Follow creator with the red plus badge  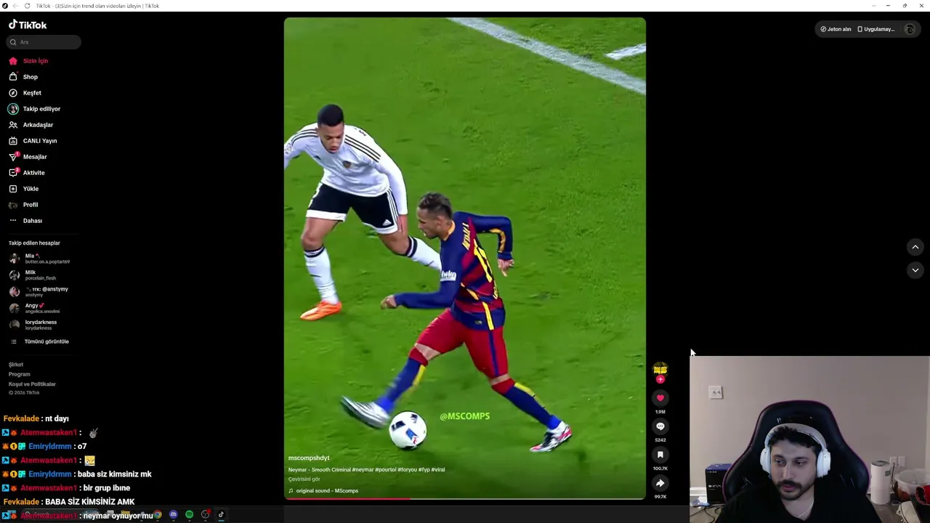pyautogui.click(x=660, y=379)
